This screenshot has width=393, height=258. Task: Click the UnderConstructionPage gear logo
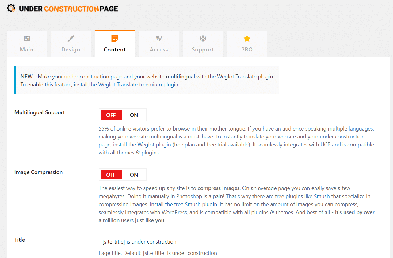coord(11,8)
